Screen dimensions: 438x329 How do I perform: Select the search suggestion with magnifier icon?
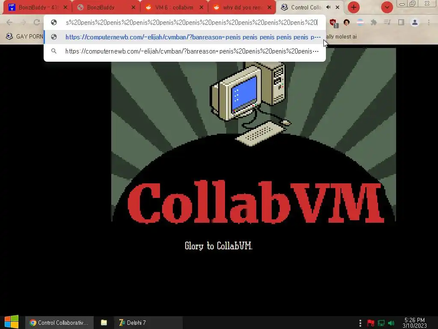point(185,51)
